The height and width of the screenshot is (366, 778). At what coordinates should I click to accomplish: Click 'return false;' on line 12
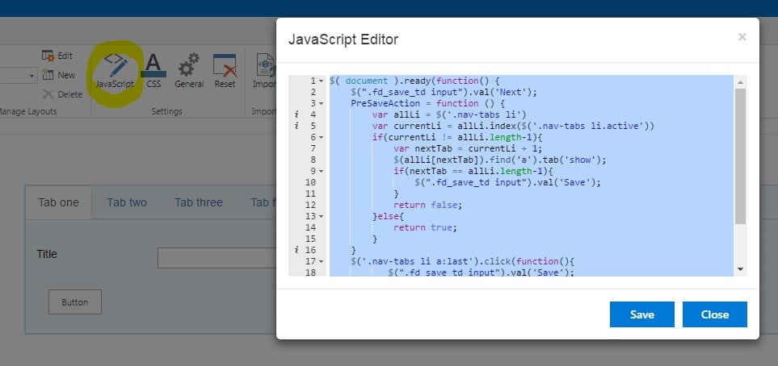[x=427, y=205]
